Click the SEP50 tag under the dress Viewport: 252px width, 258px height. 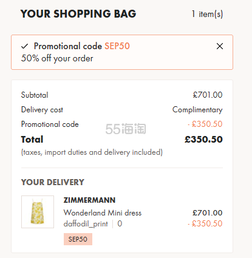point(78,239)
